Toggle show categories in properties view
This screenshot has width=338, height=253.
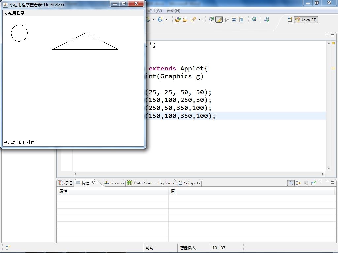(x=291, y=183)
